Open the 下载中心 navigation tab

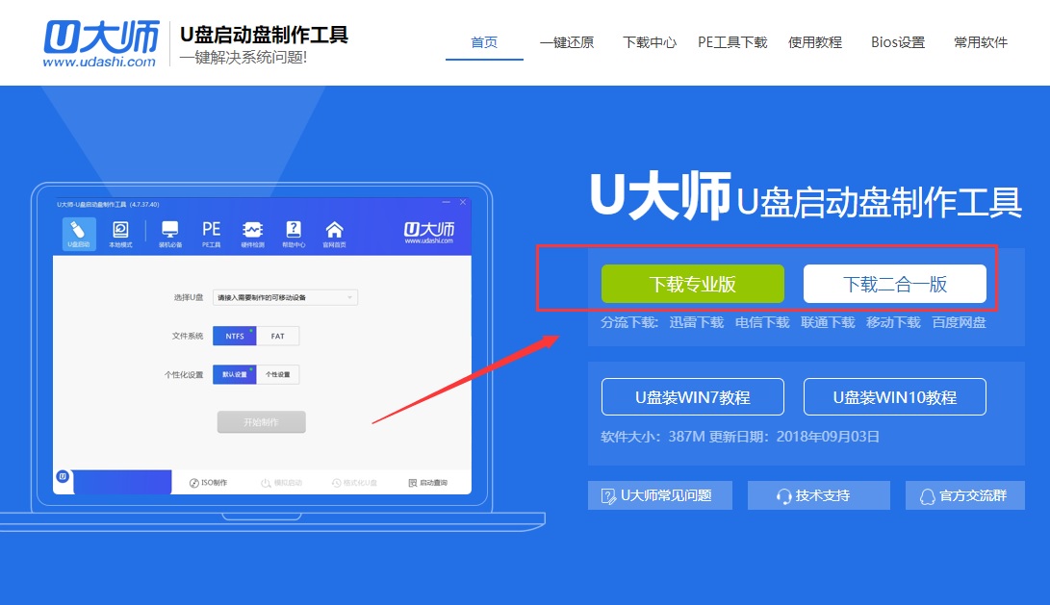click(x=650, y=42)
